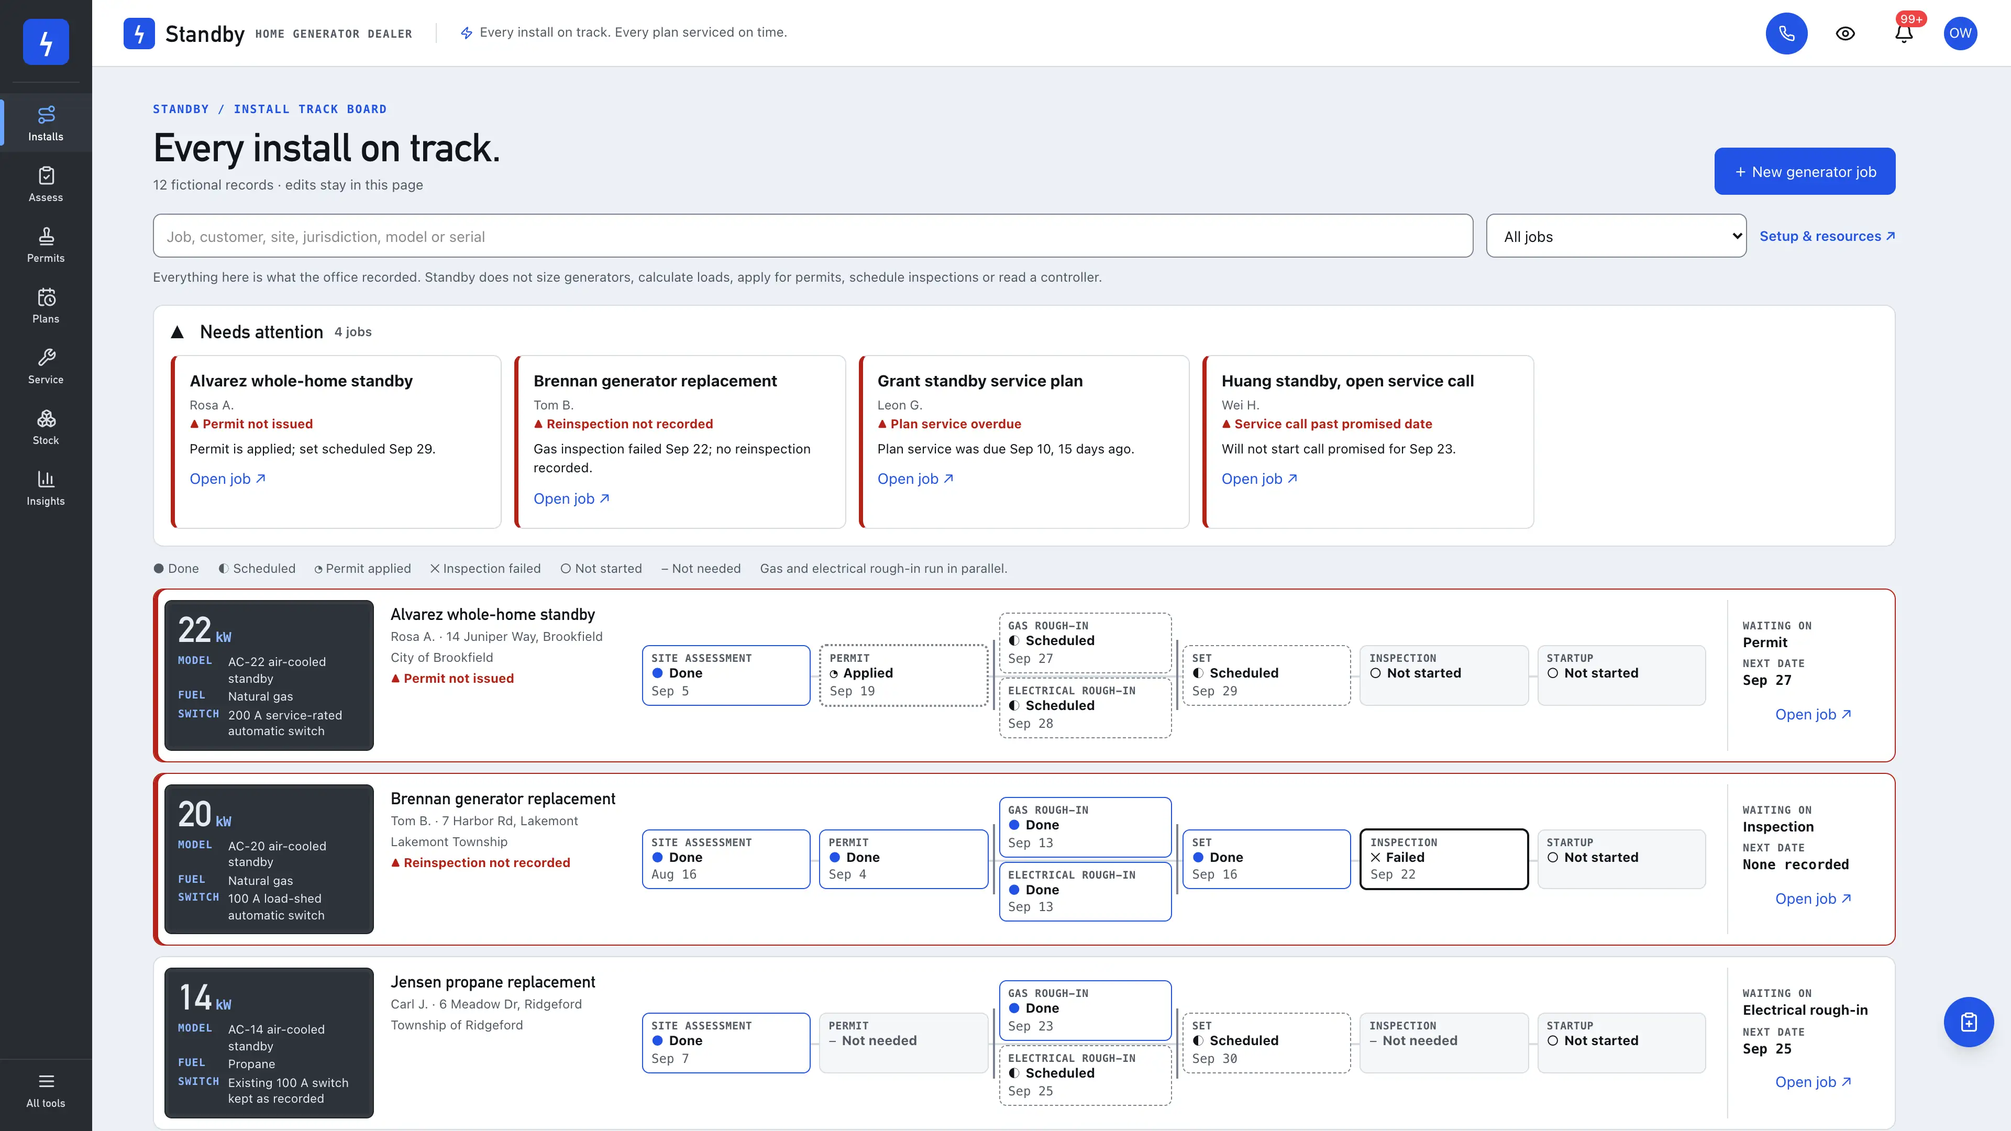Open the OW user avatar menu
Image resolution: width=2011 pixels, height=1131 pixels.
point(1960,33)
